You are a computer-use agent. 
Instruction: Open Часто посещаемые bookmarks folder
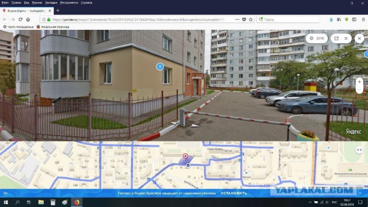[x=18, y=27]
